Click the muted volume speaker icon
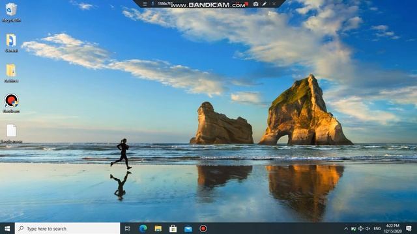The width and height of the screenshot is (417, 234). pyautogui.click(x=367, y=228)
